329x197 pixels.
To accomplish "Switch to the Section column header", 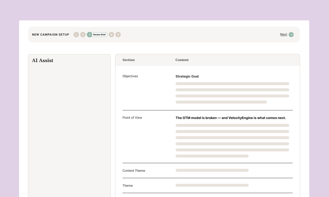I will coord(128,60).
